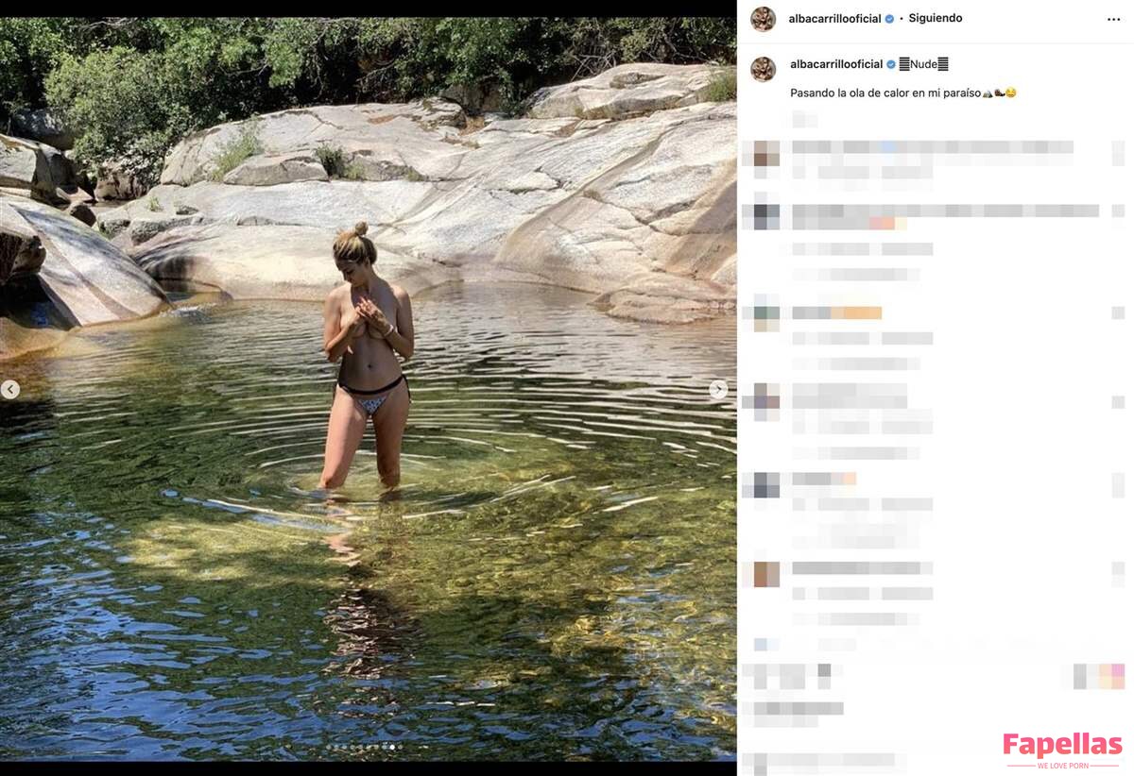The image size is (1134, 776).
Task: Open the second commenter's blurred avatar
Action: pyautogui.click(x=762, y=217)
